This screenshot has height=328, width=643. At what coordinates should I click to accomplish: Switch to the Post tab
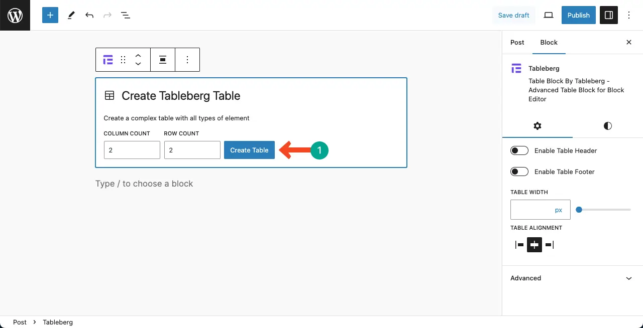[x=517, y=43]
